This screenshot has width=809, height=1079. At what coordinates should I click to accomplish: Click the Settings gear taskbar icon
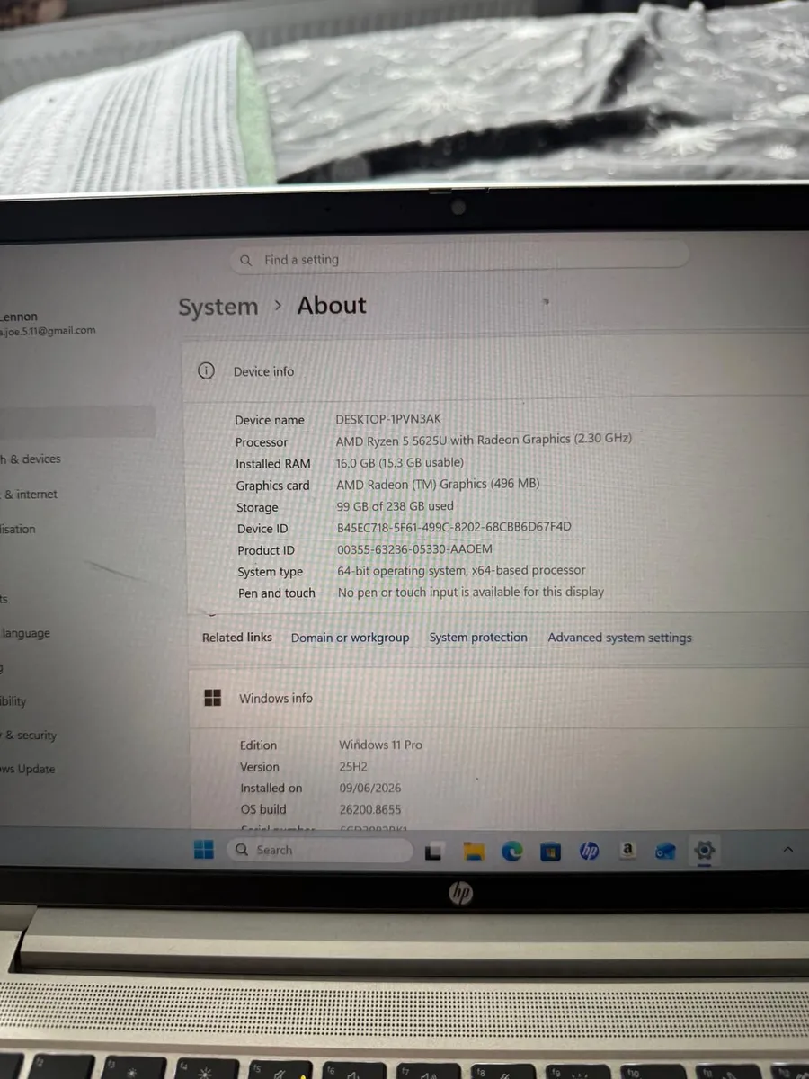(x=705, y=850)
